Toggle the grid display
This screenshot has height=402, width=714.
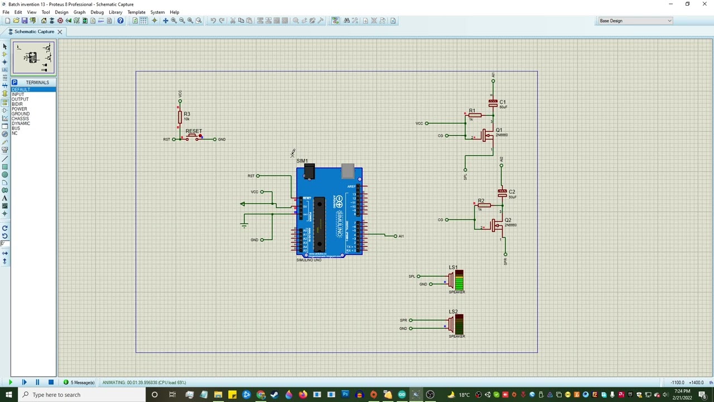point(143,21)
